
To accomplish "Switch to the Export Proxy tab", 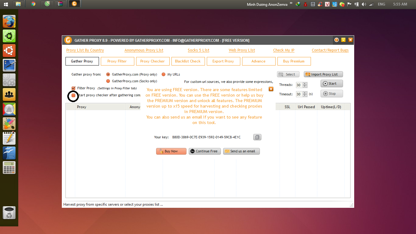I will 224,61.
